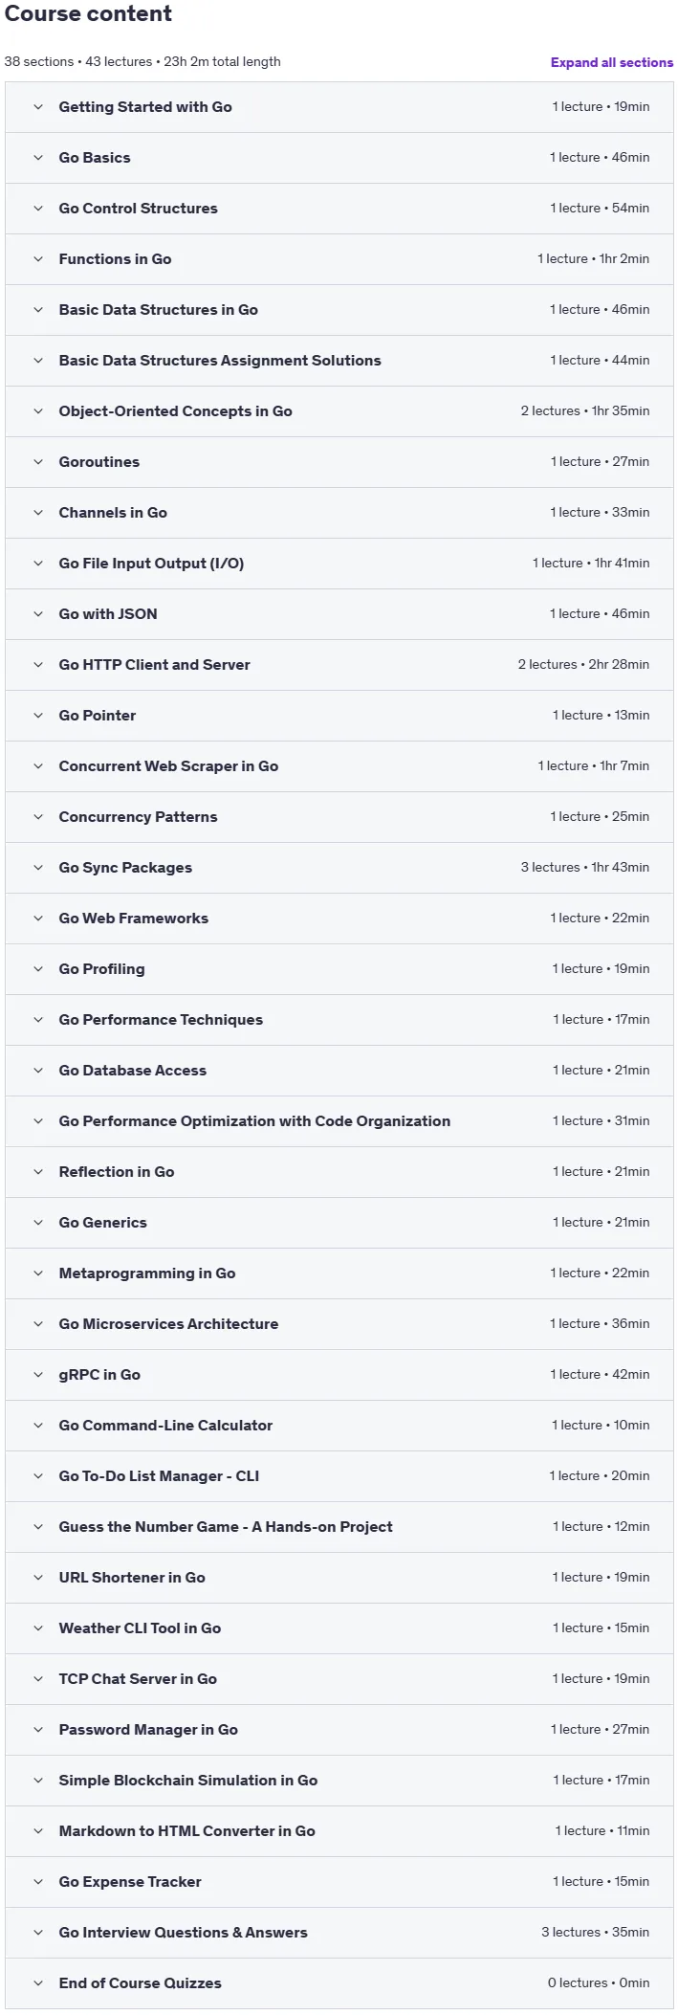Click the chevron icon beside Goroutines
This screenshot has width=678, height=2015.
pyautogui.click(x=38, y=462)
